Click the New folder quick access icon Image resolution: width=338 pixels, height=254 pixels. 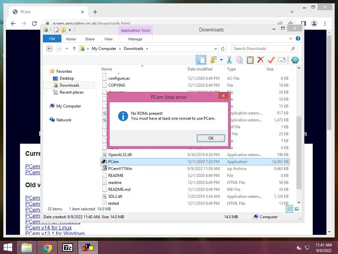coord(63,30)
